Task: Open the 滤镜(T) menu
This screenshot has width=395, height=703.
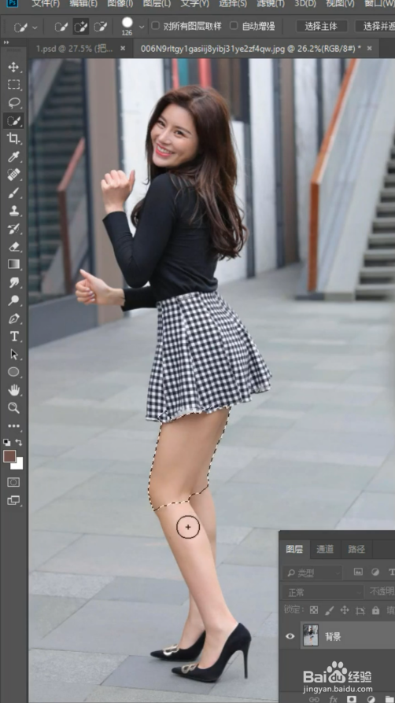Action: pos(271,4)
